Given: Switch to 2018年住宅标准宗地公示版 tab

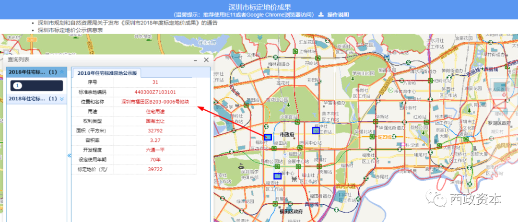Looking at the screenshot, I should point(107,73).
